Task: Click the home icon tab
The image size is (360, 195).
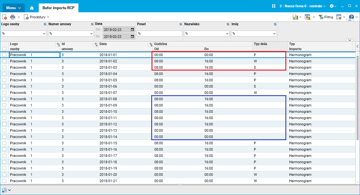Action: point(32,8)
